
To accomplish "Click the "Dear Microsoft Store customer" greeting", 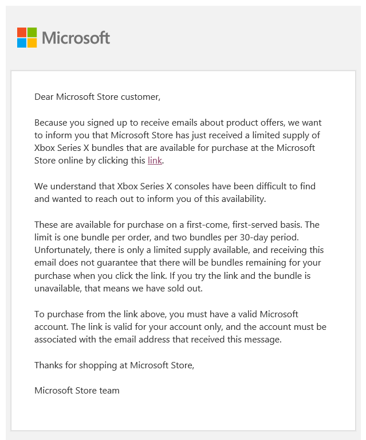I will [x=97, y=97].
